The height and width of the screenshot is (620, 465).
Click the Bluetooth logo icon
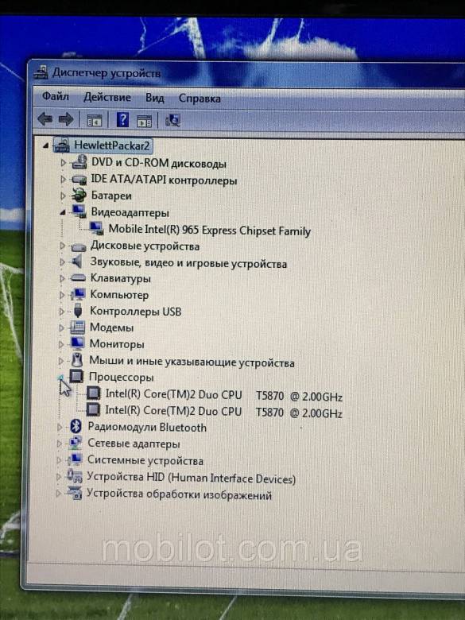click(x=76, y=426)
